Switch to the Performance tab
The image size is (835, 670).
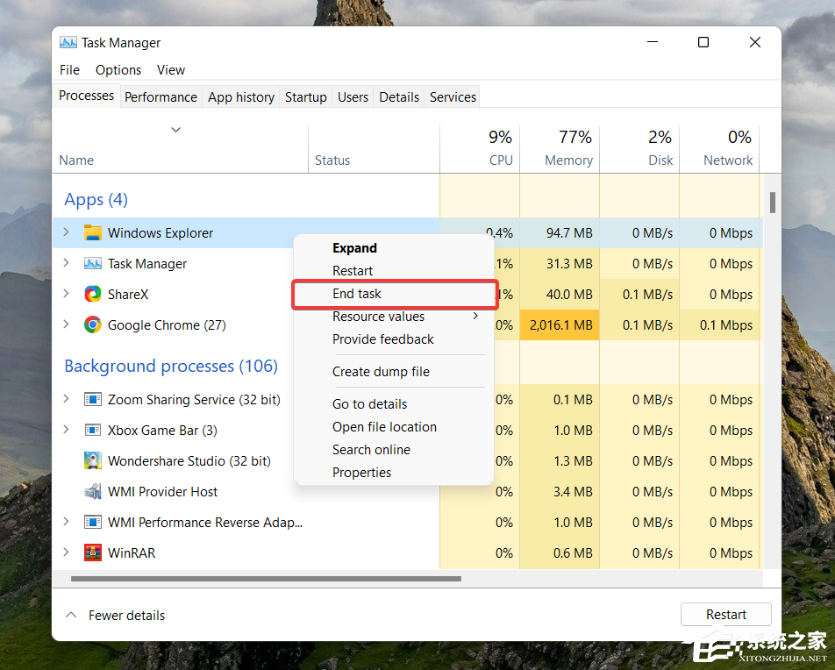[161, 97]
